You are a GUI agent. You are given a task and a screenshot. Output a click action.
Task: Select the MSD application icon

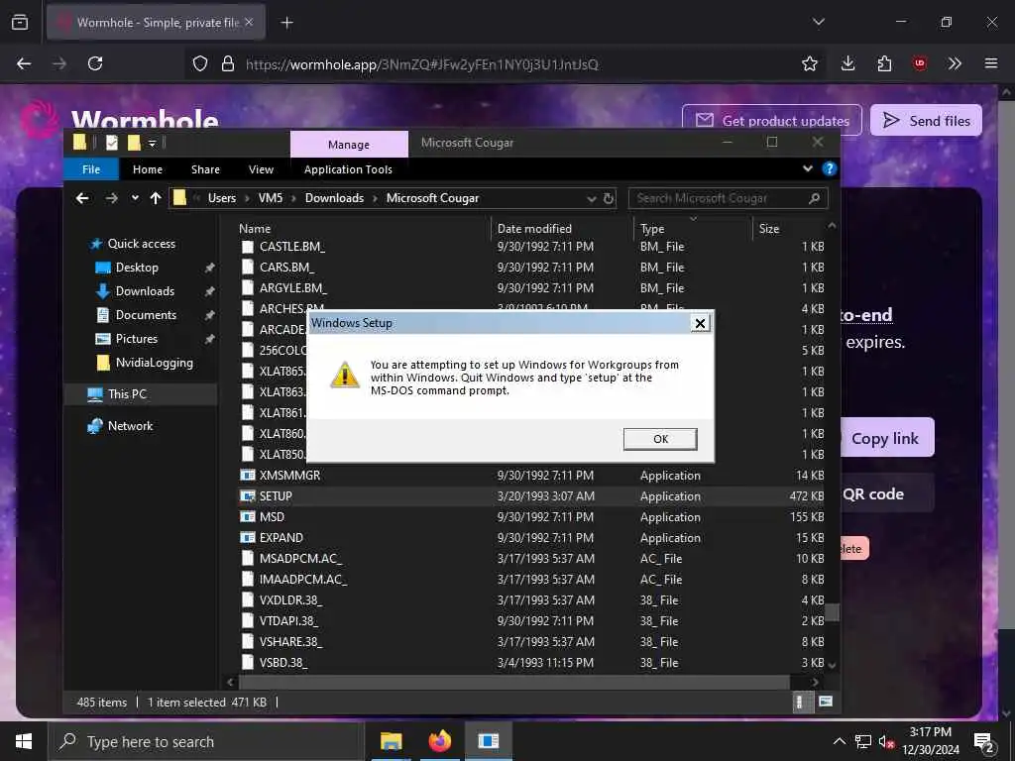(247, 517)
